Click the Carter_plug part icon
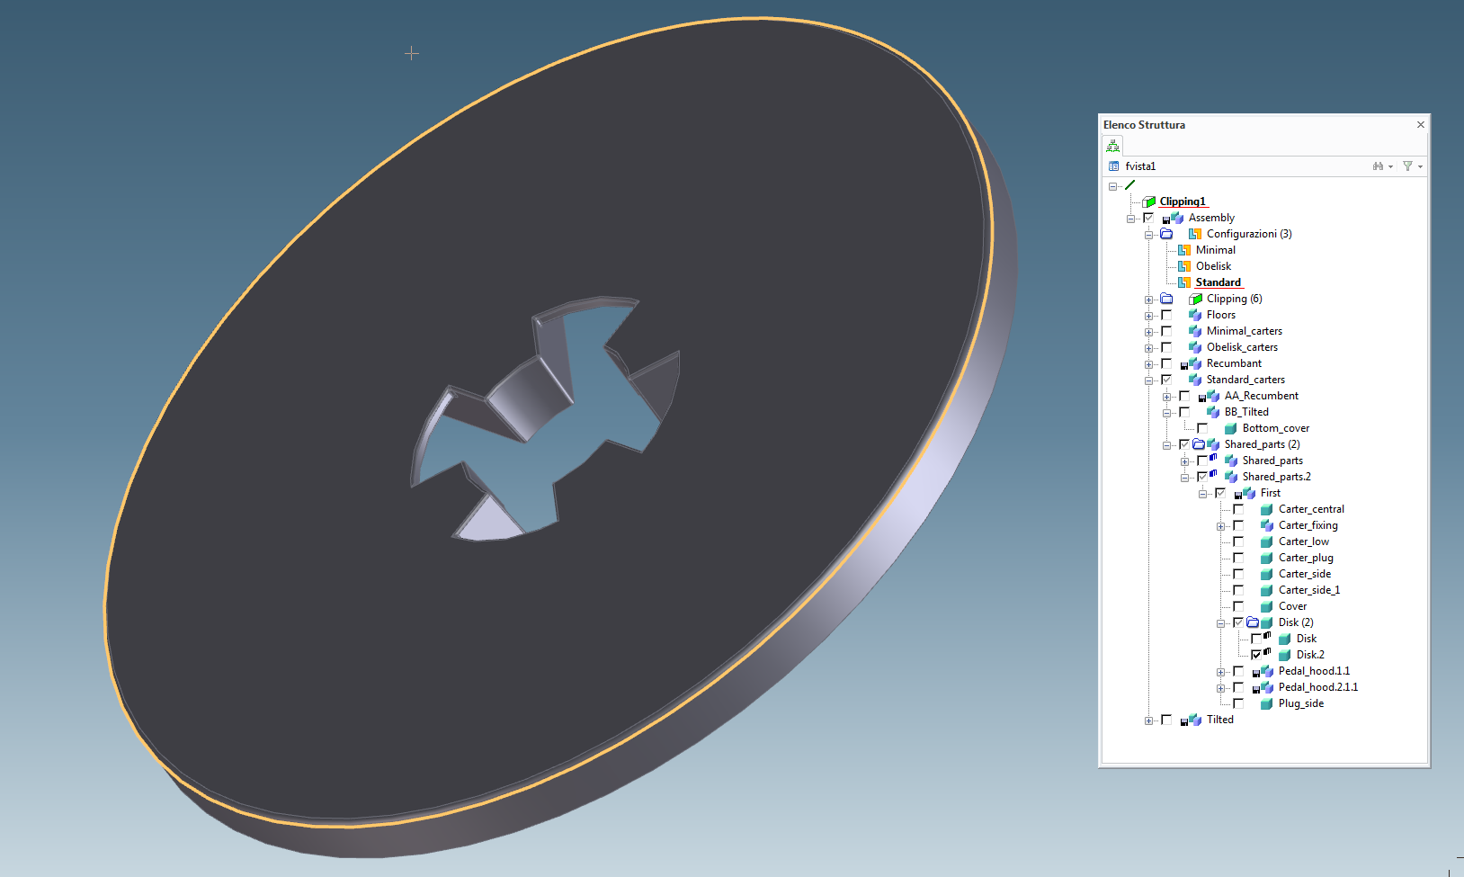The image size is (1464, 877). (1267, 558)
